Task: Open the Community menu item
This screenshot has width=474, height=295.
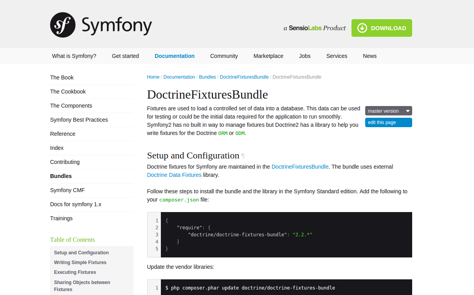Action: coord(224,56)
